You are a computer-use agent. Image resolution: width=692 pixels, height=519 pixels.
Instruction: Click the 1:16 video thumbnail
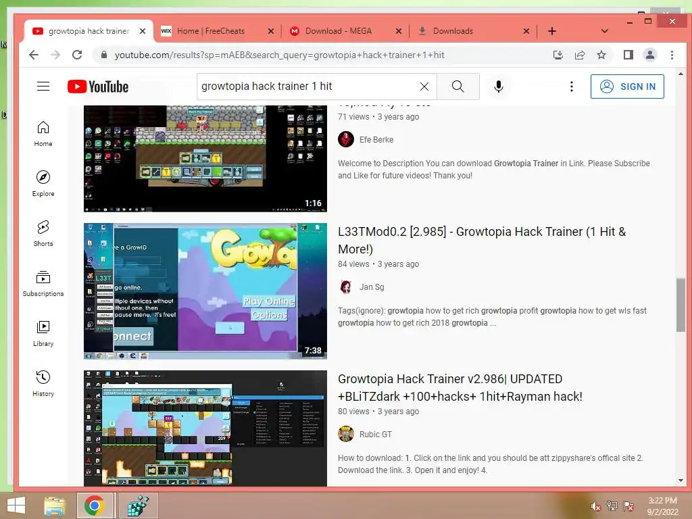[205, 158]
